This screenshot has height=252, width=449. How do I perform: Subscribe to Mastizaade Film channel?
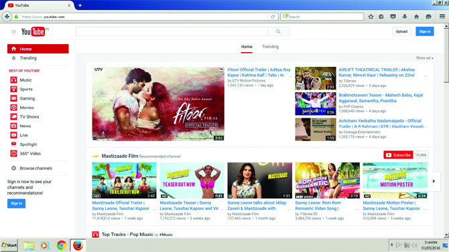(398, 155)
